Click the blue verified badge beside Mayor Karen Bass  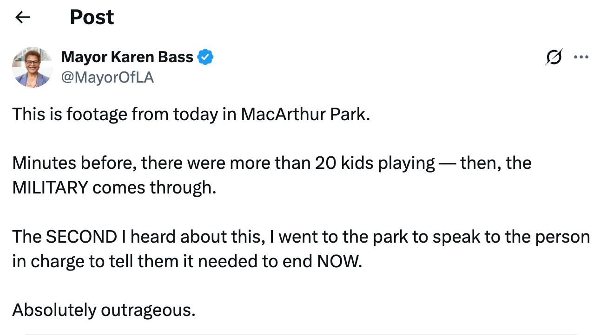coord(206,57)
